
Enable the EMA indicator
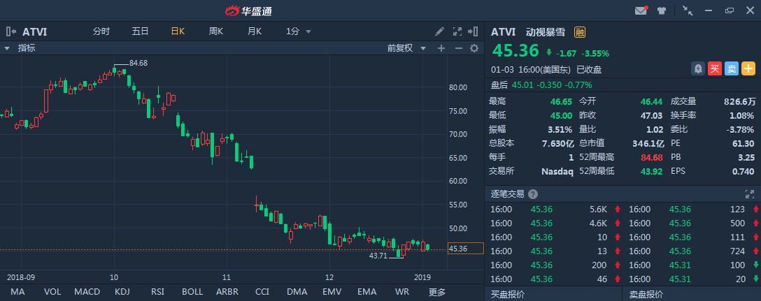(x=367, y=292)
